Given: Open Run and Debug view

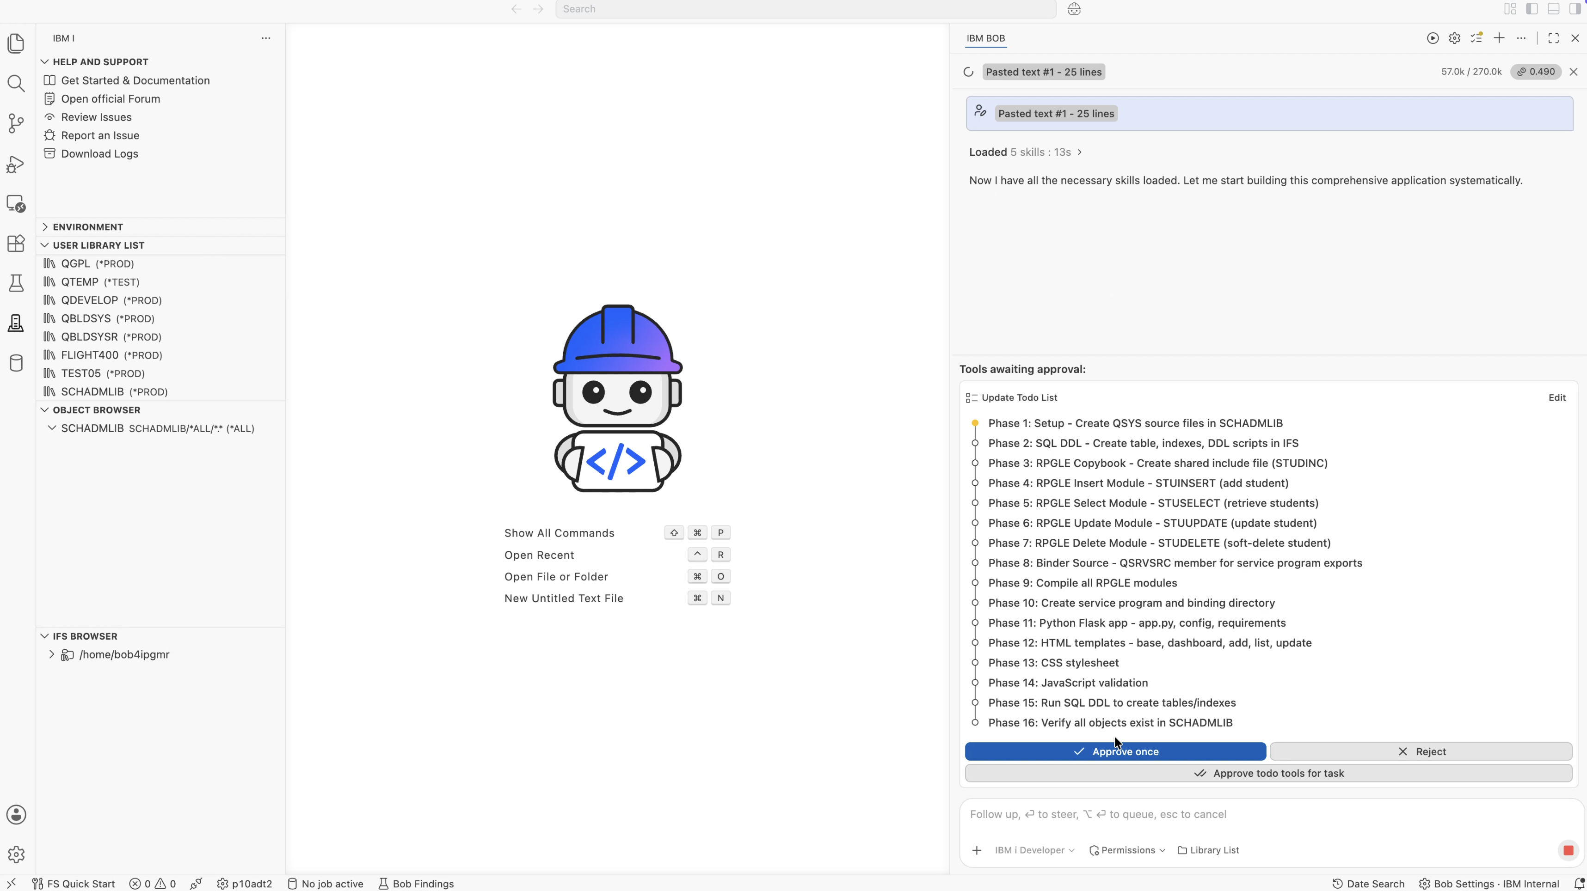Looking at the screenshot, I should tap(16, 164).
